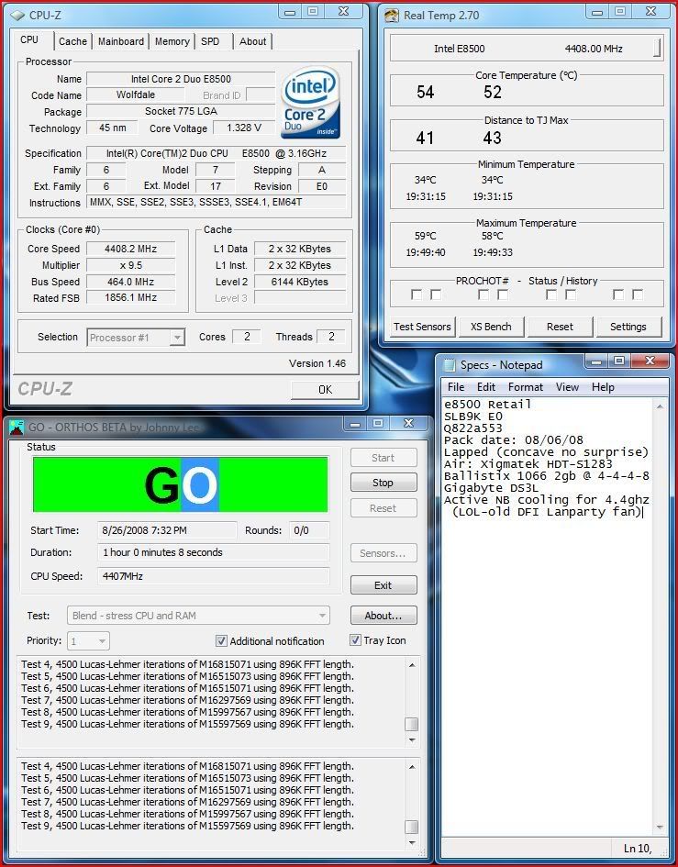
Task: Toggle Additional notification checkbox
Action: coord(221,641)
